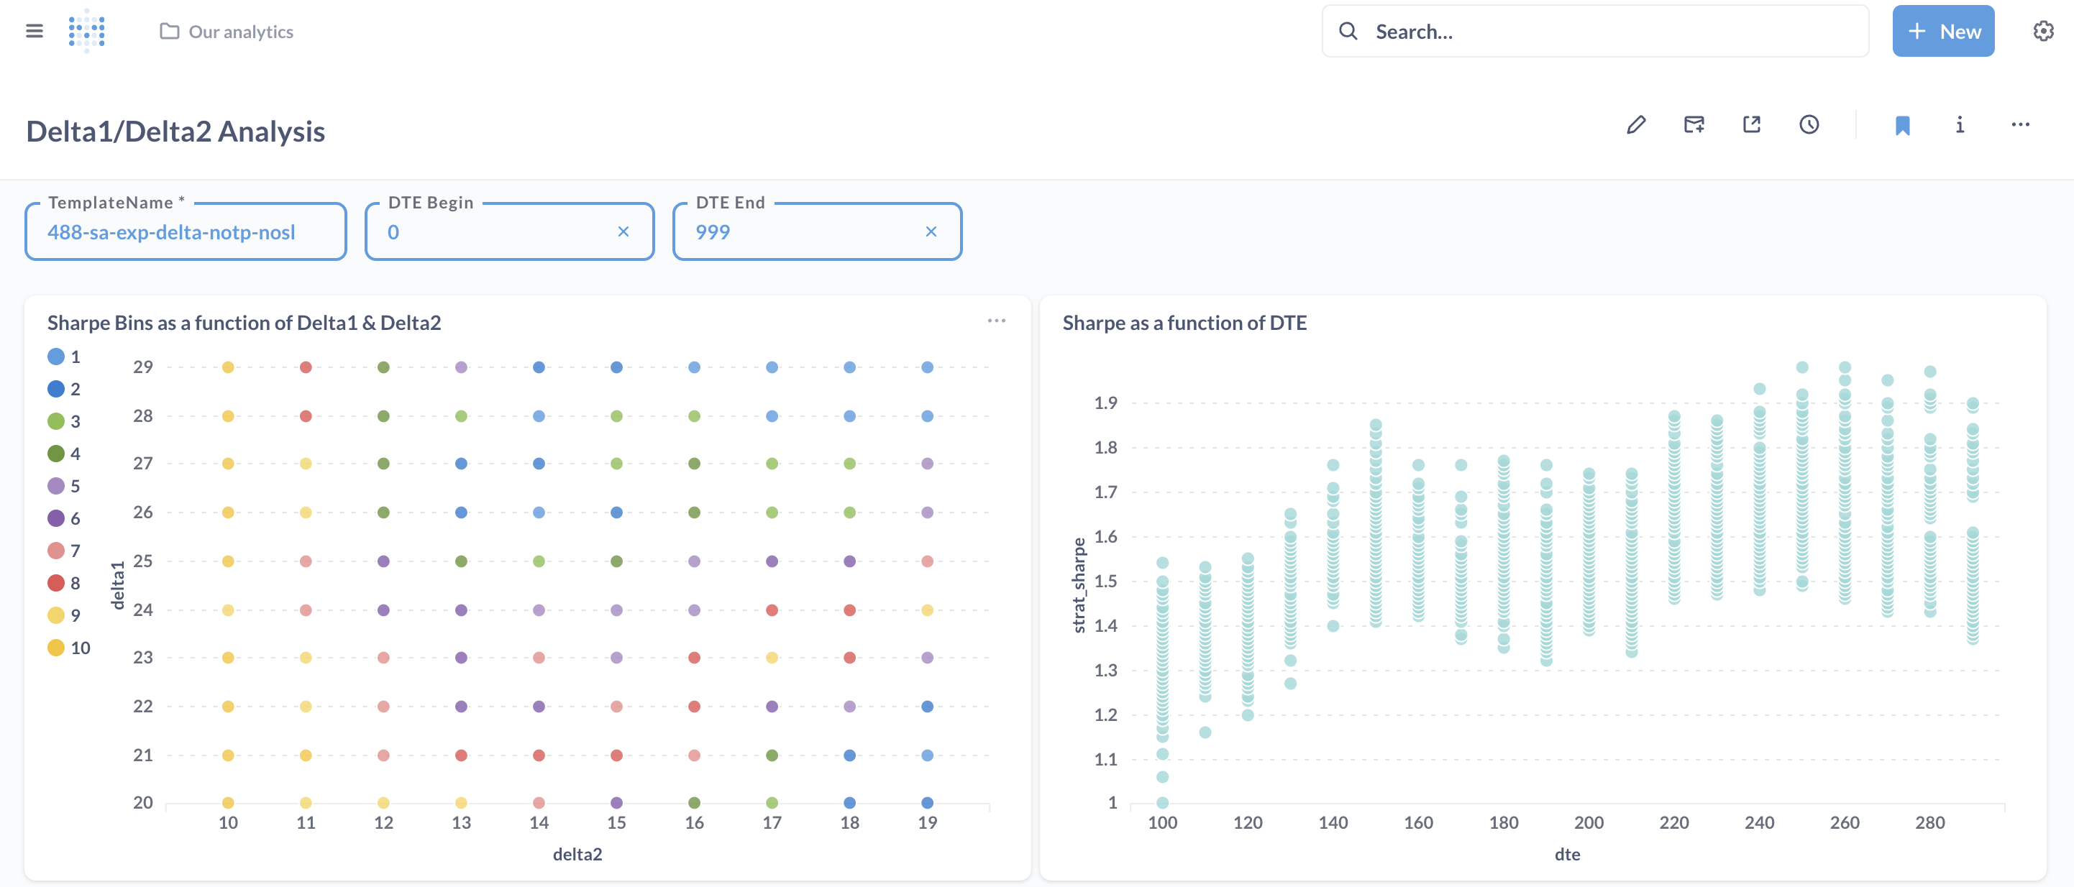Image resolution: width=2074 pixels, height=887 pixels.
Task: Open the settings gear icon
Action: 2042,32
